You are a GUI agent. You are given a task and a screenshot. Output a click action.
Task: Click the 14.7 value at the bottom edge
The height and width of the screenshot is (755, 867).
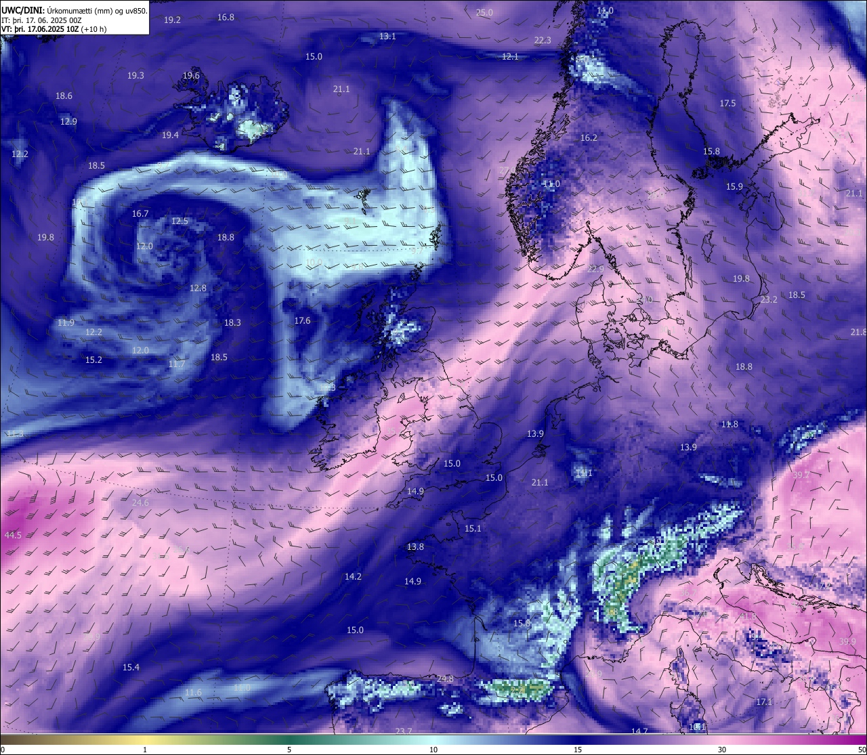(x=639, y=731)
